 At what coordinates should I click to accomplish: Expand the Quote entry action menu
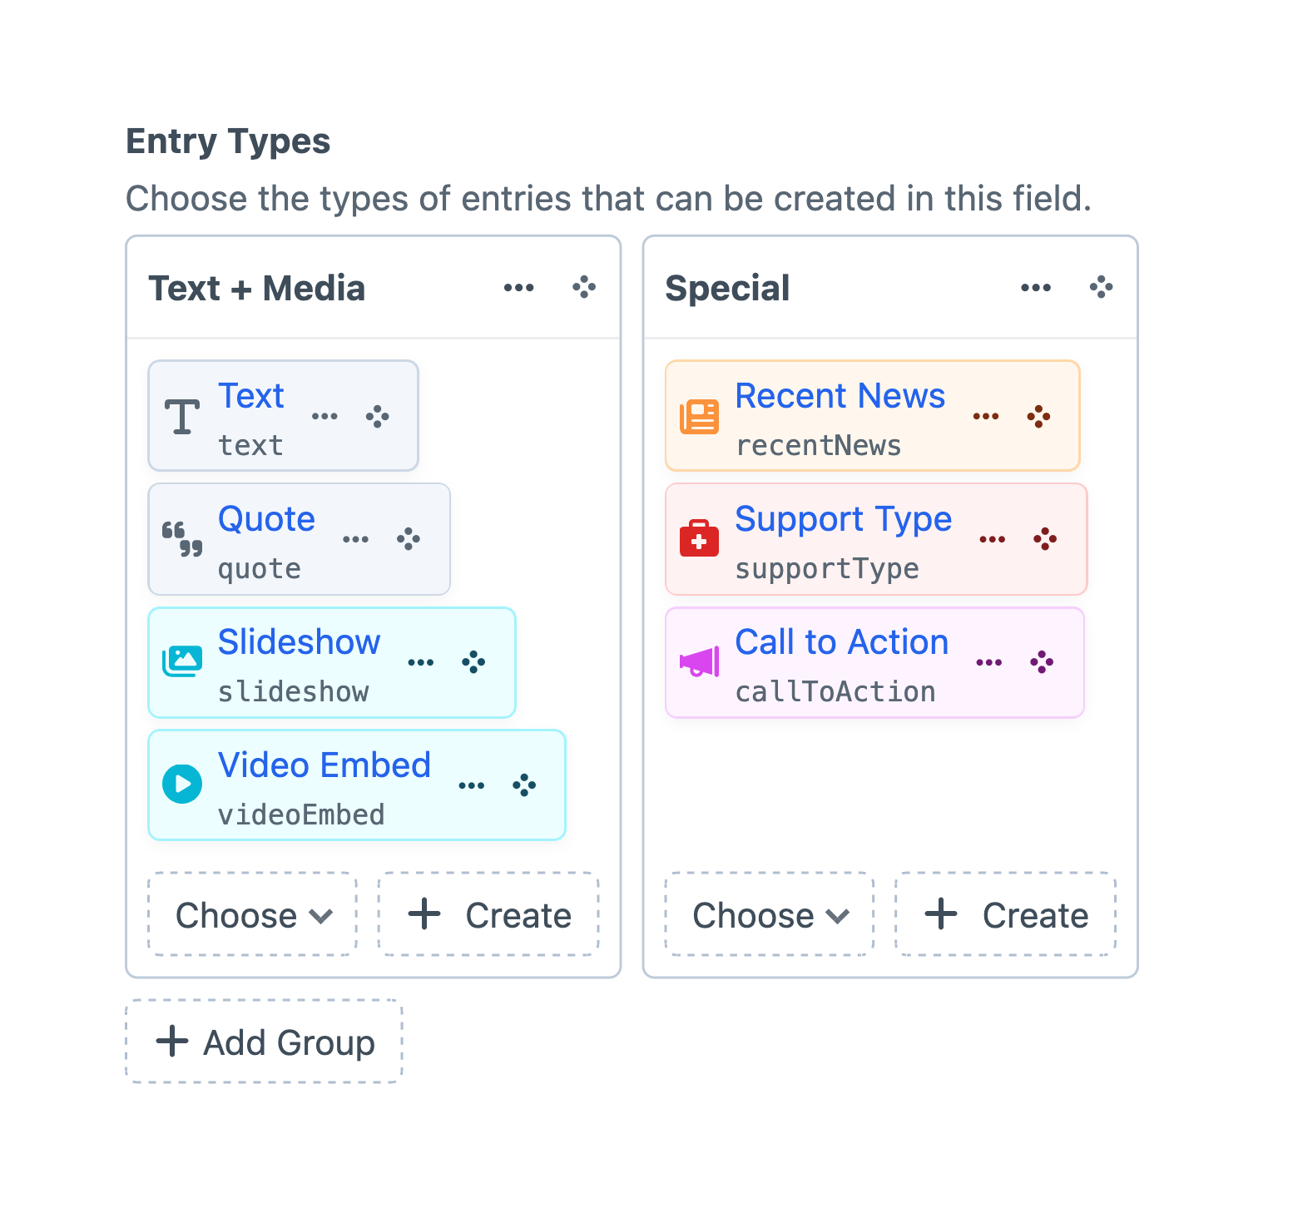[356, 539]
